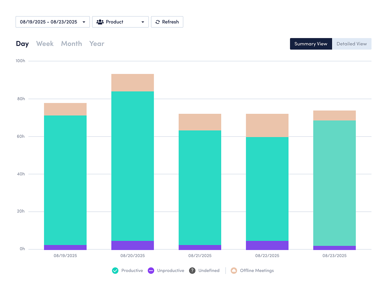Switch to the Week view
387x290 pixels.
pos(45,43)
